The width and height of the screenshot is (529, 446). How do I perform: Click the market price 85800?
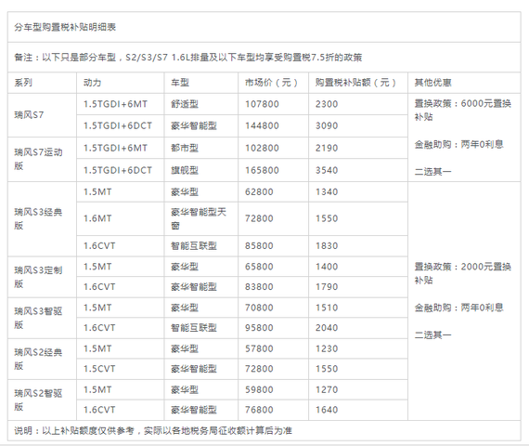click(259, 245)
